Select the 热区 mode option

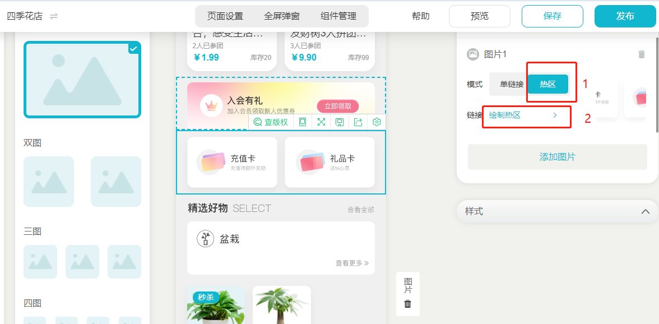(548, 84)
